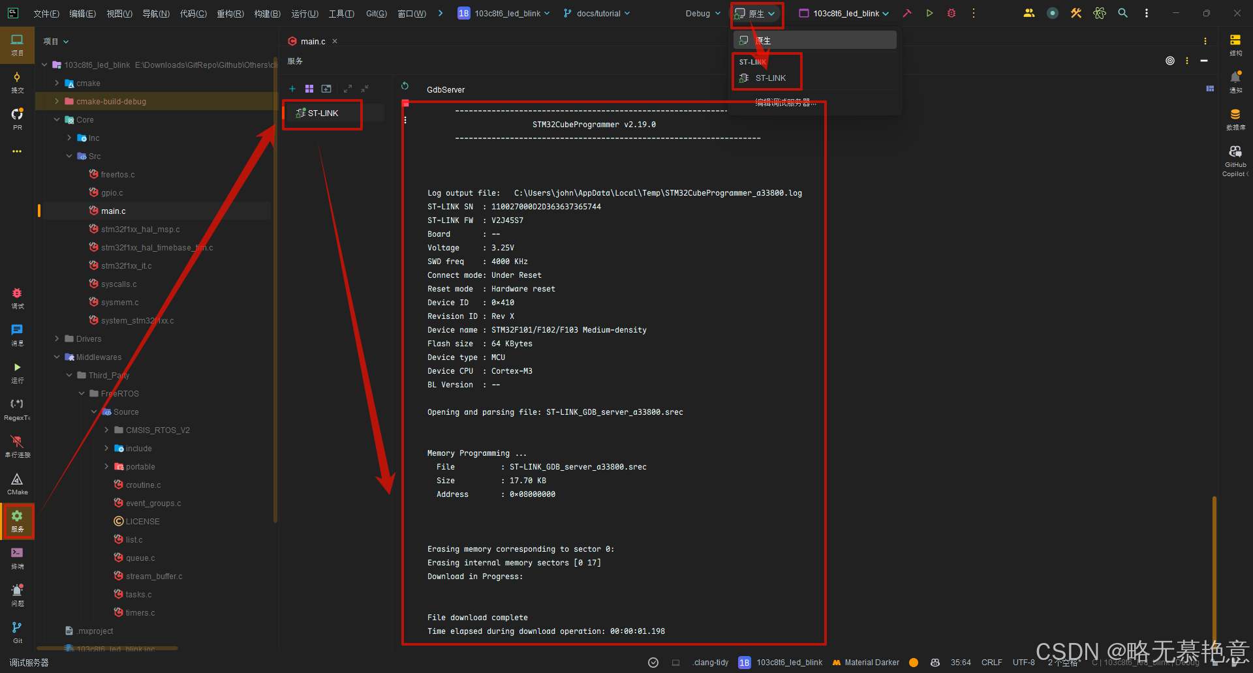Open the Debug build profile dropdown
Screen dimensions: 1253x673
pos(703,13)
